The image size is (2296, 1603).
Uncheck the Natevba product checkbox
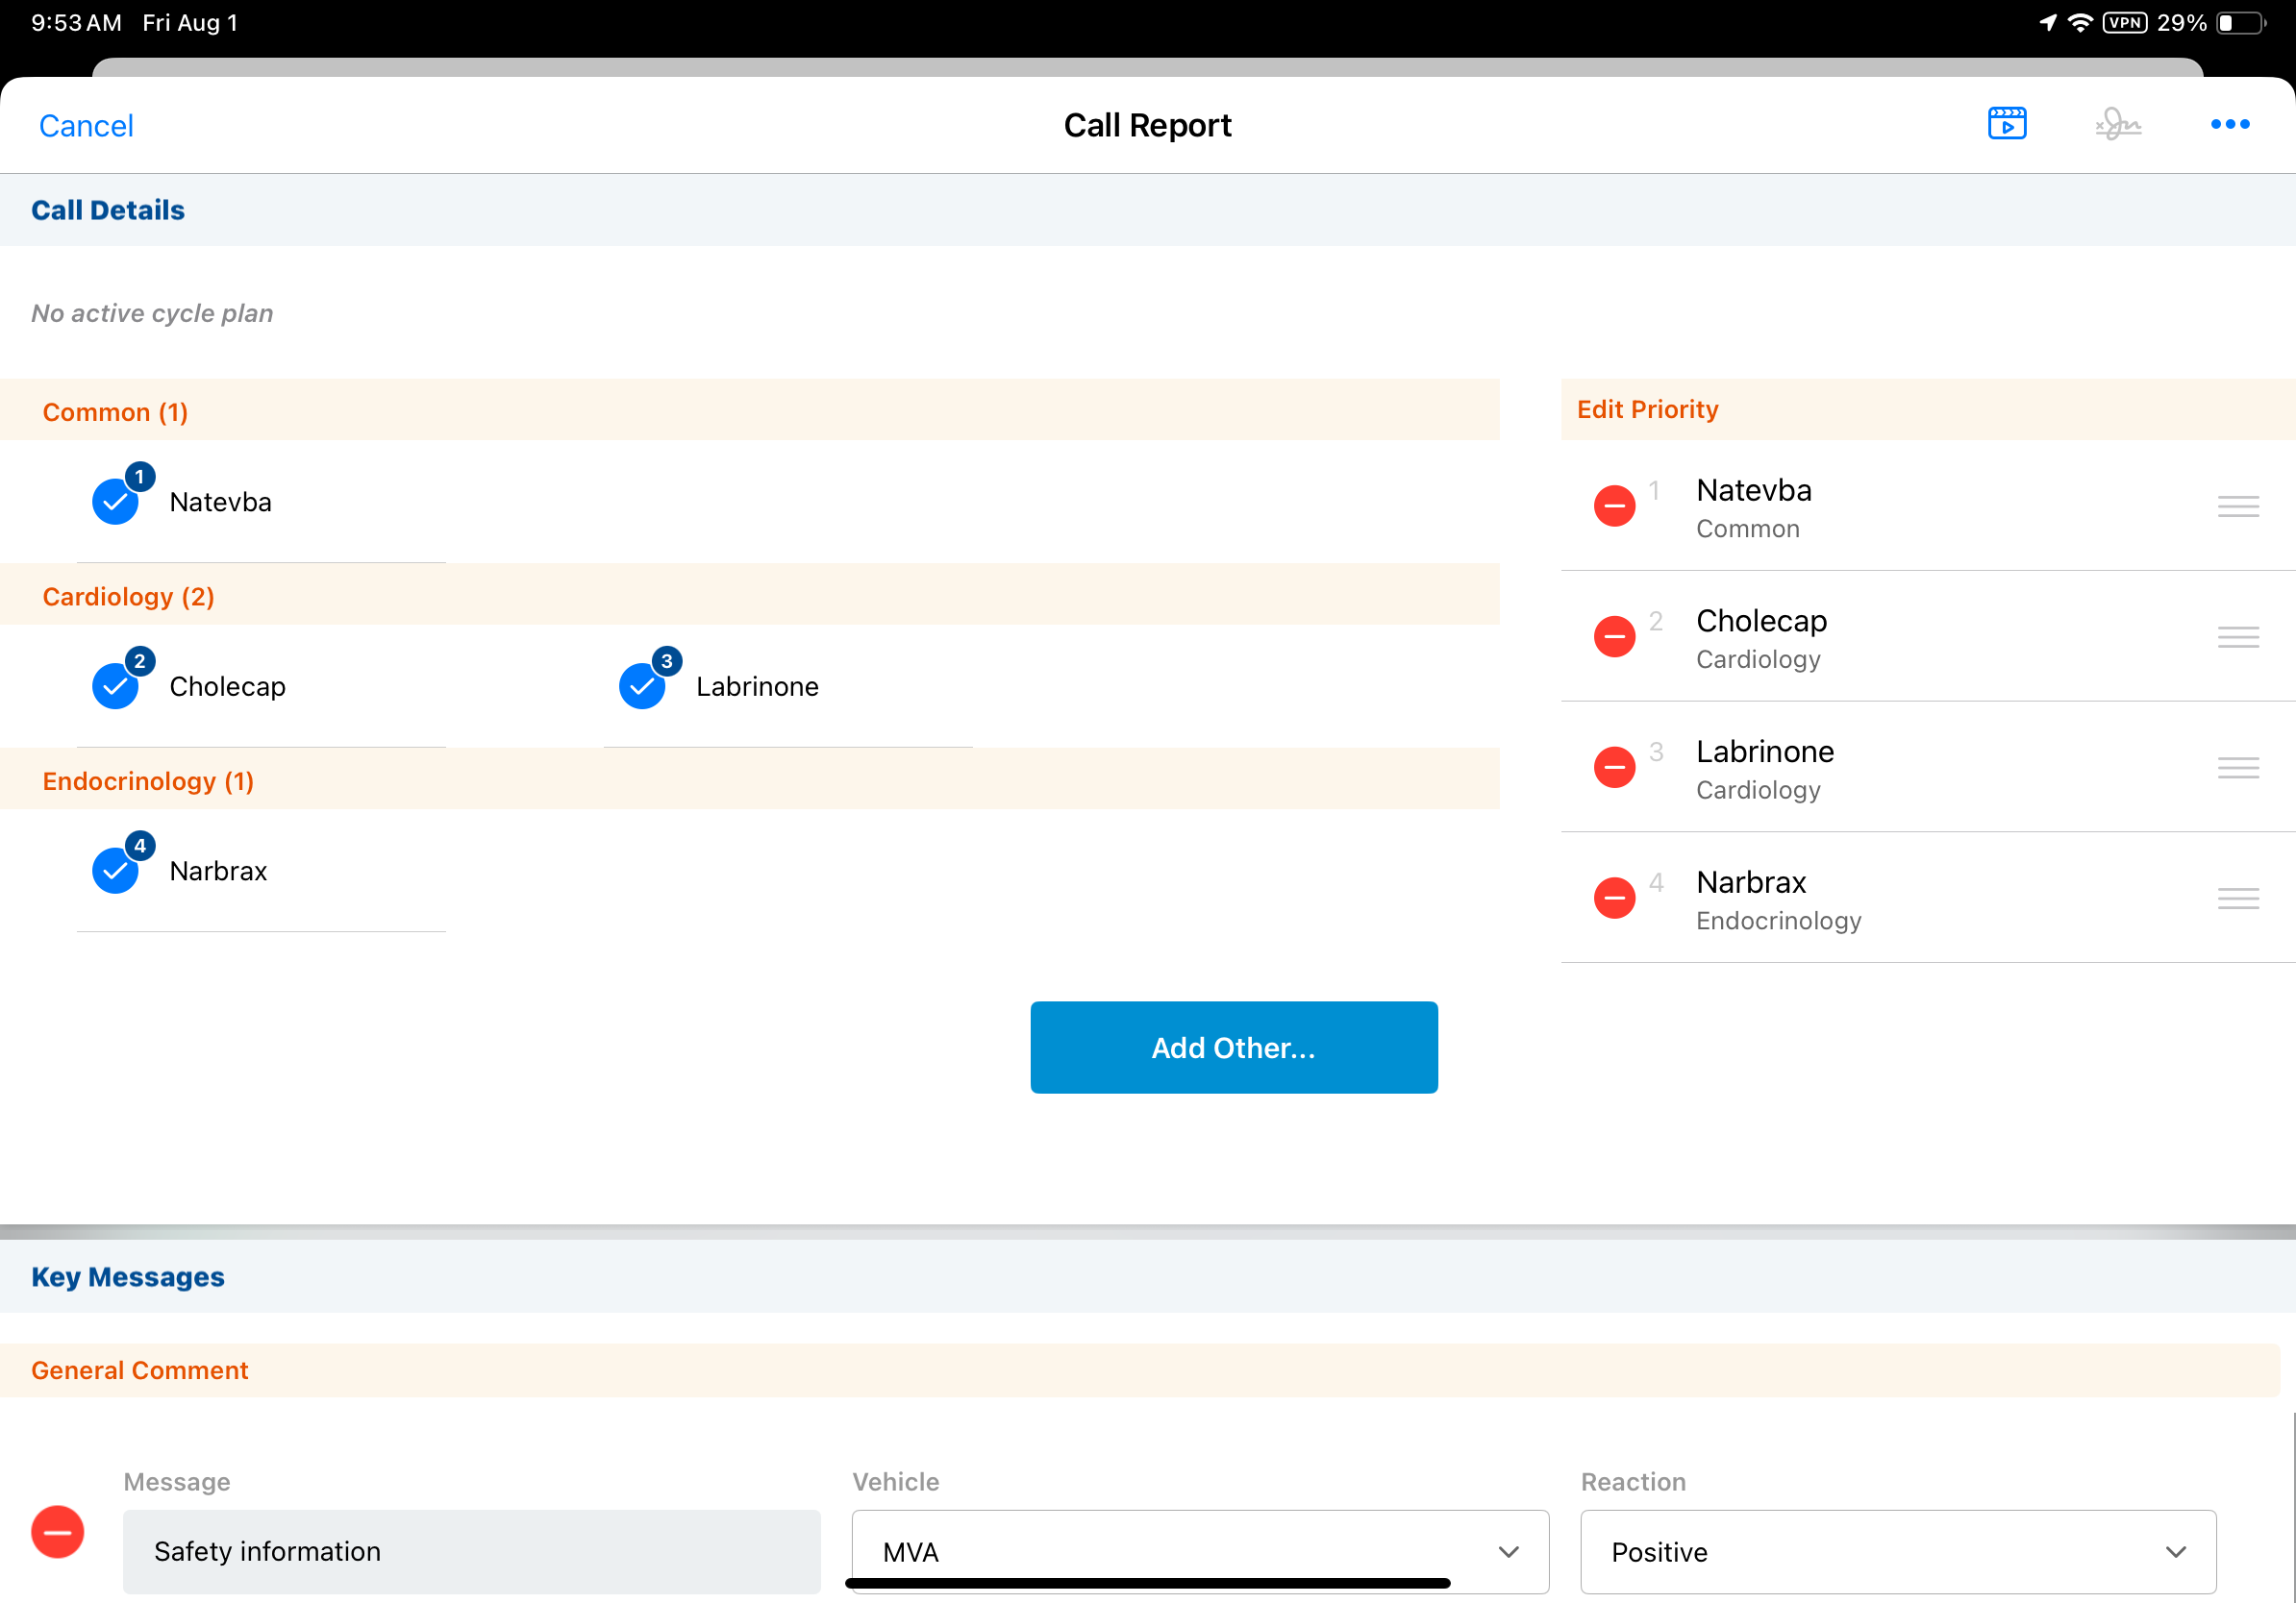[x=116, y=502]
